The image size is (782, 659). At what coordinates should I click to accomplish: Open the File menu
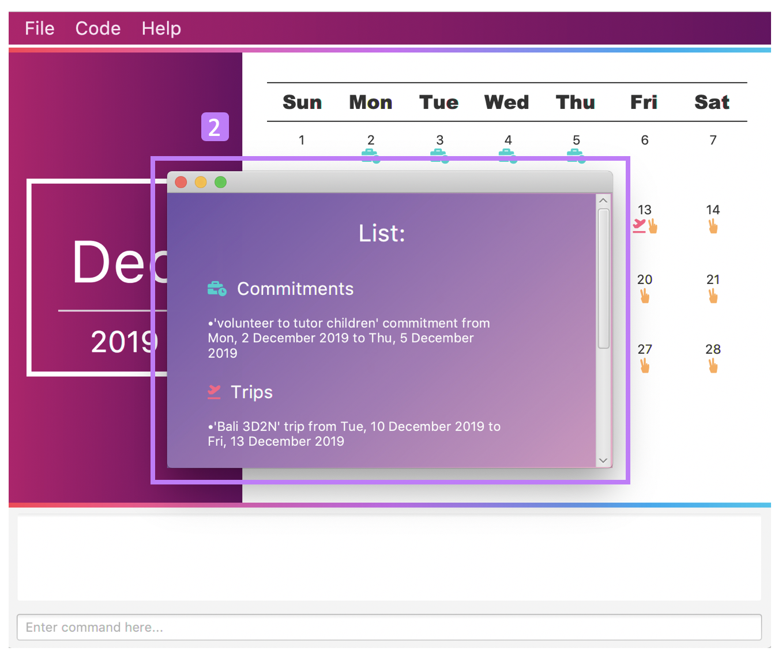(39, 28)
